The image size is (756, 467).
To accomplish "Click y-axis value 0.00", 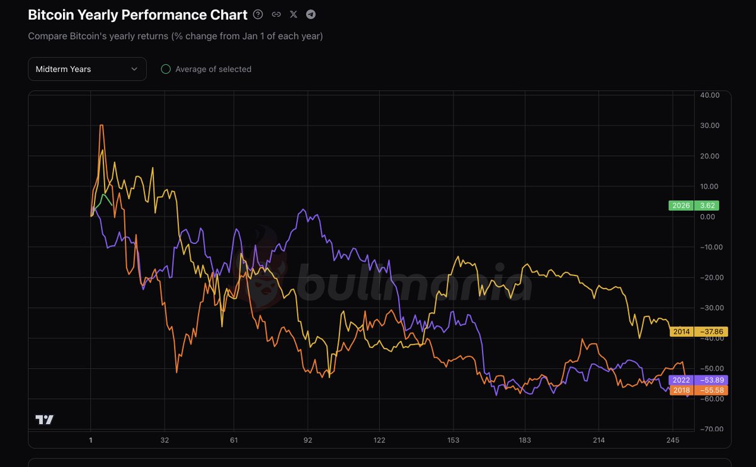I will coord(707,217).
